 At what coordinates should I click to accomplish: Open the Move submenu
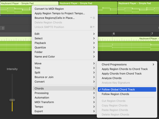click(65, 63)
